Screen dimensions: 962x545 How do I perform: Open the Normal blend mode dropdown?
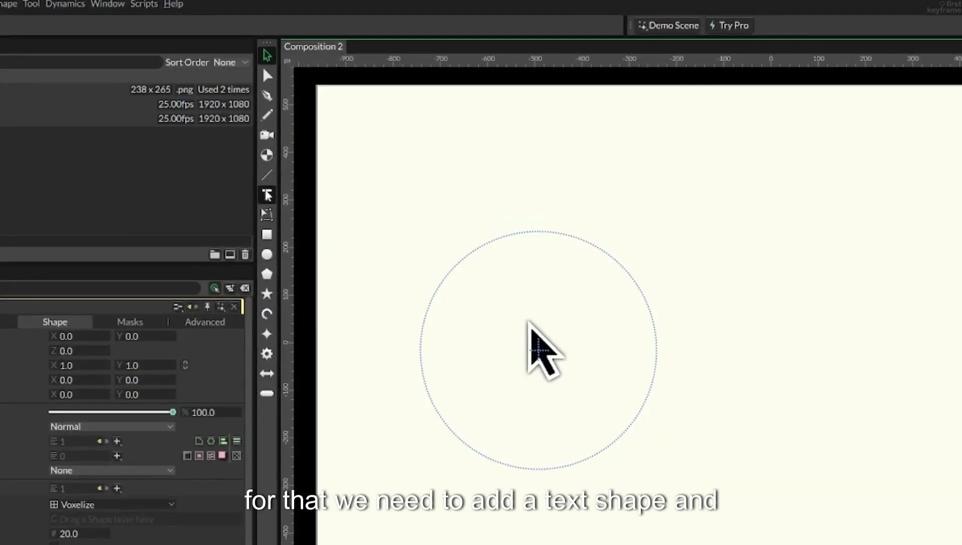point(112,427)
